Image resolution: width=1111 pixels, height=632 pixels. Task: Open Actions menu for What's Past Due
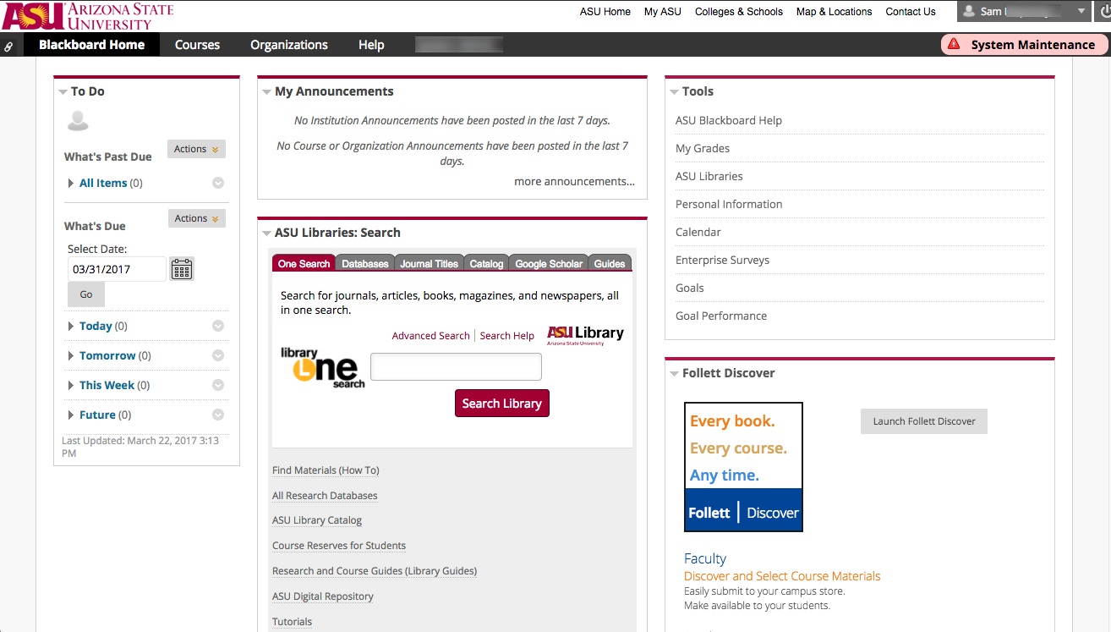click(x=196, y=149)
